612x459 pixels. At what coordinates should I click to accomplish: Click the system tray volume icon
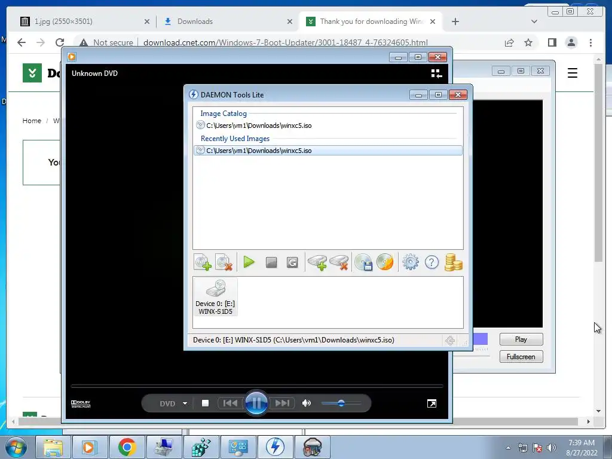(552, 448)
